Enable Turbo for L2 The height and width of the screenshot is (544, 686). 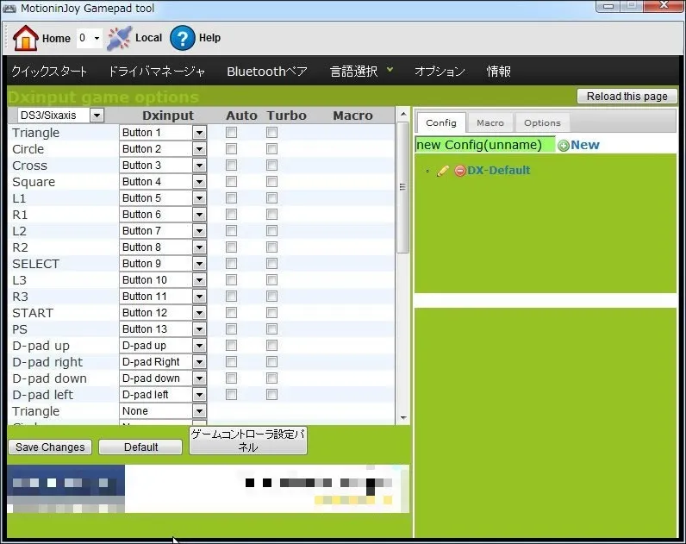271,231
